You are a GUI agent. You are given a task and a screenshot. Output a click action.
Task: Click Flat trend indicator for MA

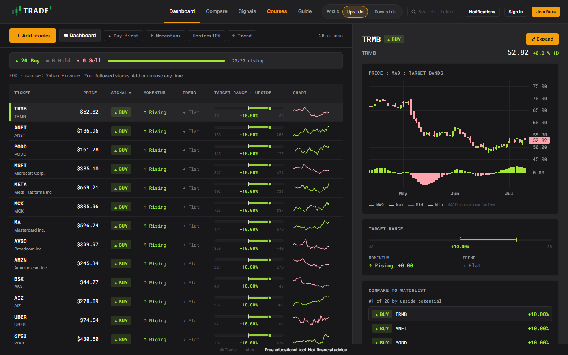191,226
